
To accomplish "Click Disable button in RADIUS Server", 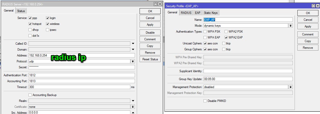I will [150, 33].
